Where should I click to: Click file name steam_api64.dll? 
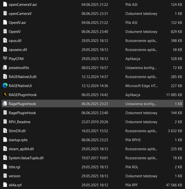21,149
